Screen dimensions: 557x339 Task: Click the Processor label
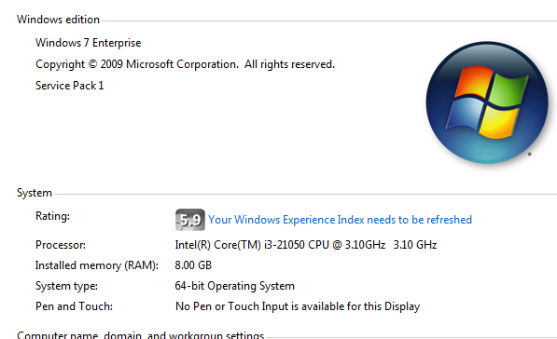pos(61,245)
